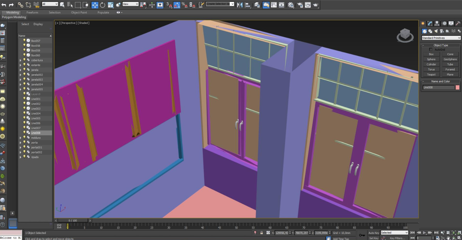Toggle the Auto Key button
Viewport: 462px width, 240px height.
coord(374,233)
